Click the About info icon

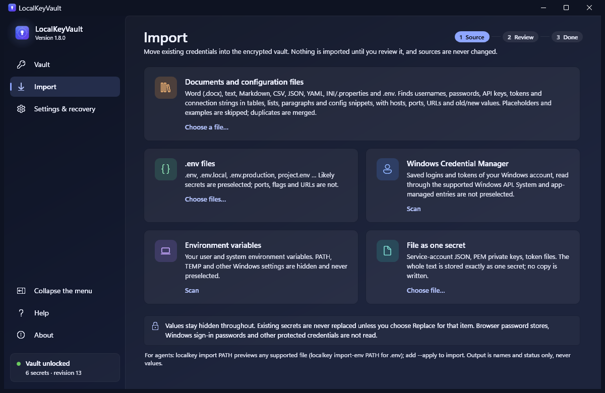21,335
